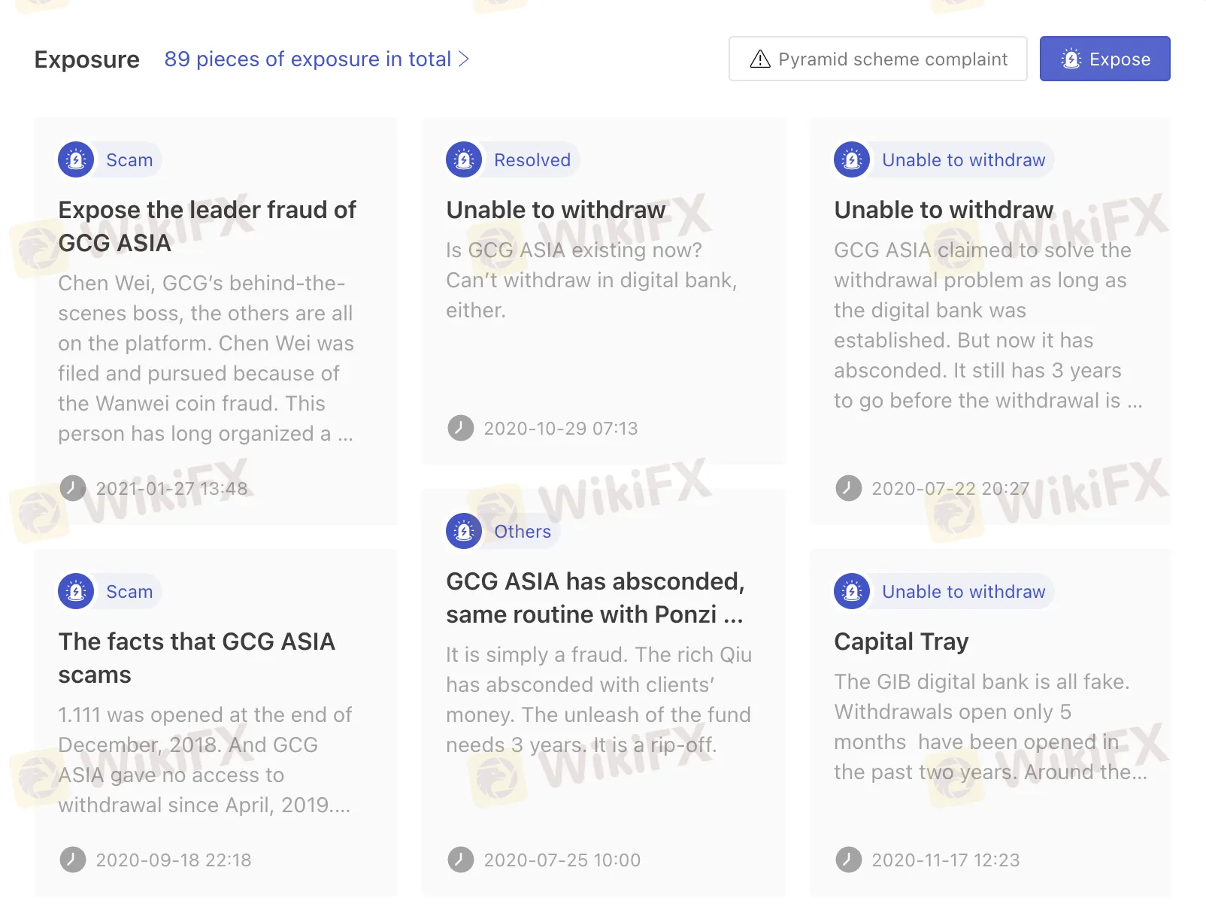The width and height of the screenshot is (1206, 919).
Task: Click the siren icon on the Resolved badge
Action: point(464,159)
